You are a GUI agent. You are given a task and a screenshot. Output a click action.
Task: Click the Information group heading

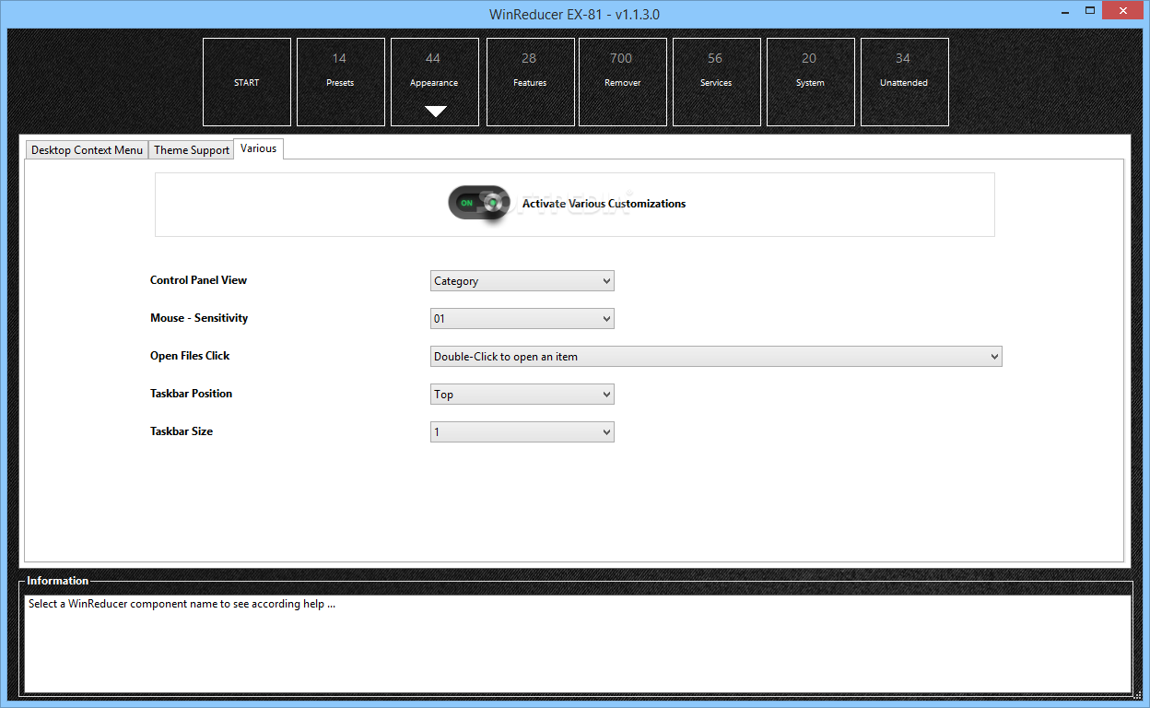58,581
